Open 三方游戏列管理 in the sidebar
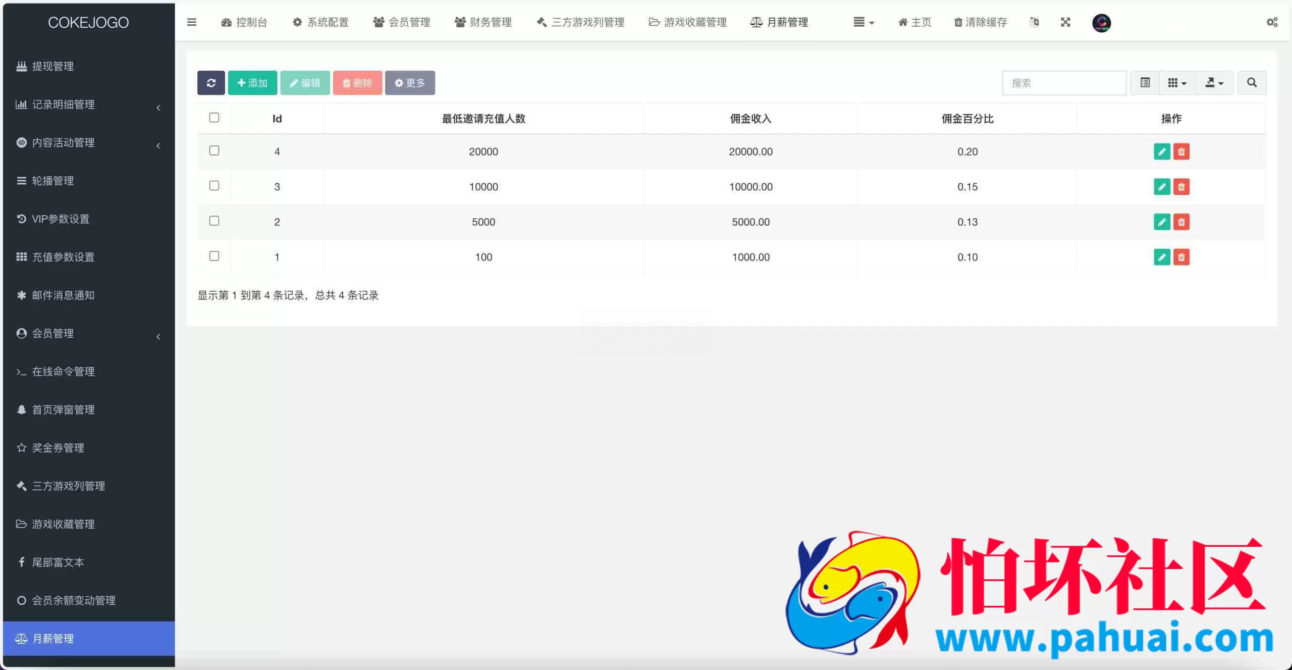The height and width of the screenshot is (670, 1292). 89,486
